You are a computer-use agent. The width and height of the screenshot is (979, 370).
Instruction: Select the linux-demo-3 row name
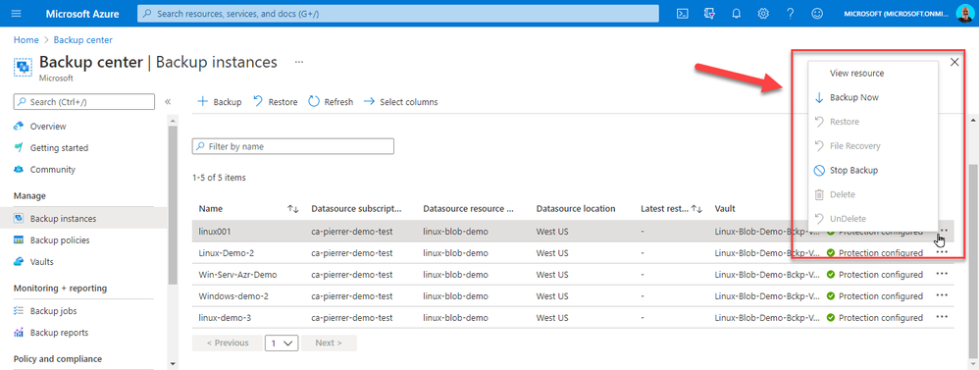(225, 318)
